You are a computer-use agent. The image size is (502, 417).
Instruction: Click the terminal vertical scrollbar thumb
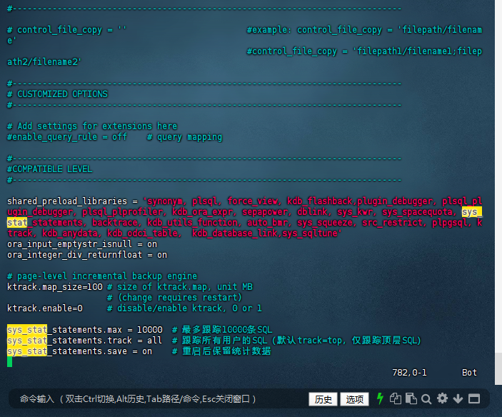(498, 368)
